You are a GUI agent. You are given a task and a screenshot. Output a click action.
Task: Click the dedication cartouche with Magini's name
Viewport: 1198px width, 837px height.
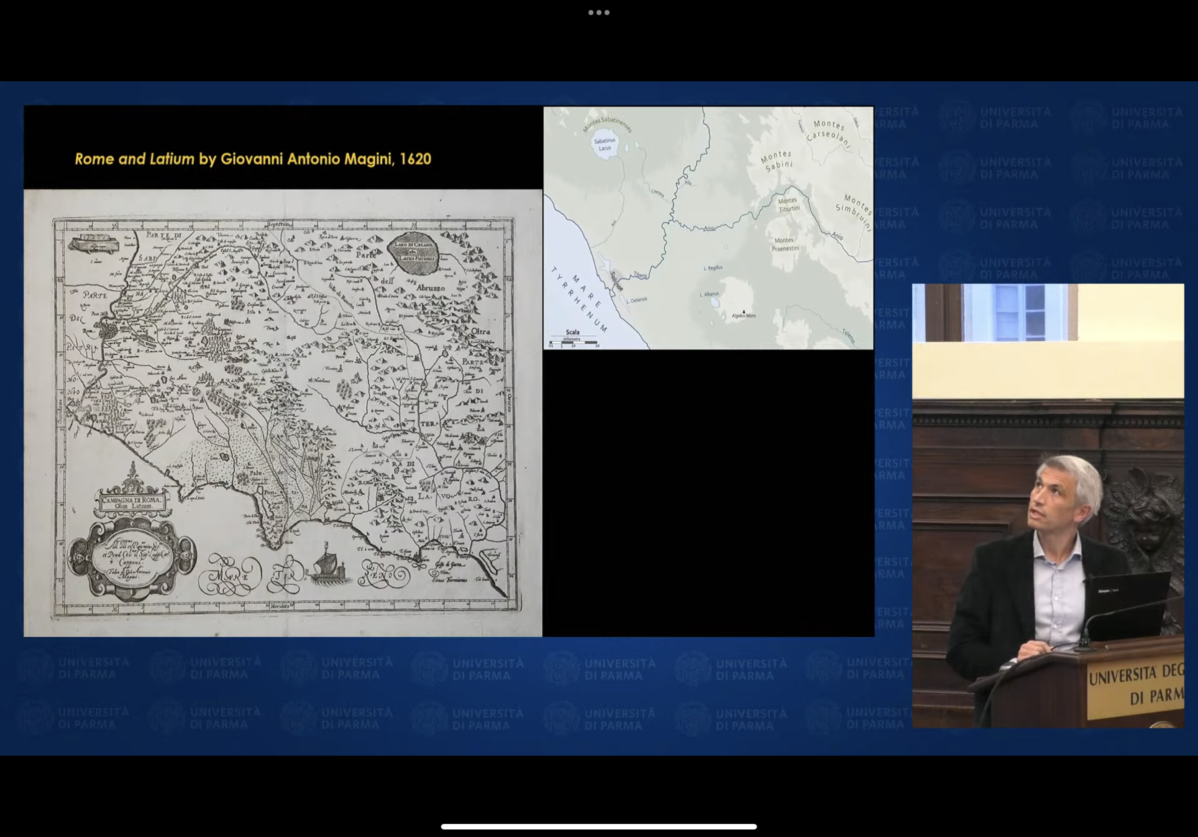[132, 559]
